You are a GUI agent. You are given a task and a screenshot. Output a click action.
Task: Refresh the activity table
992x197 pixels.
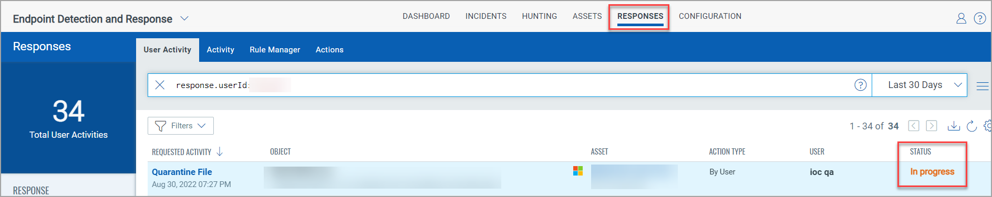tap(972, 126)
